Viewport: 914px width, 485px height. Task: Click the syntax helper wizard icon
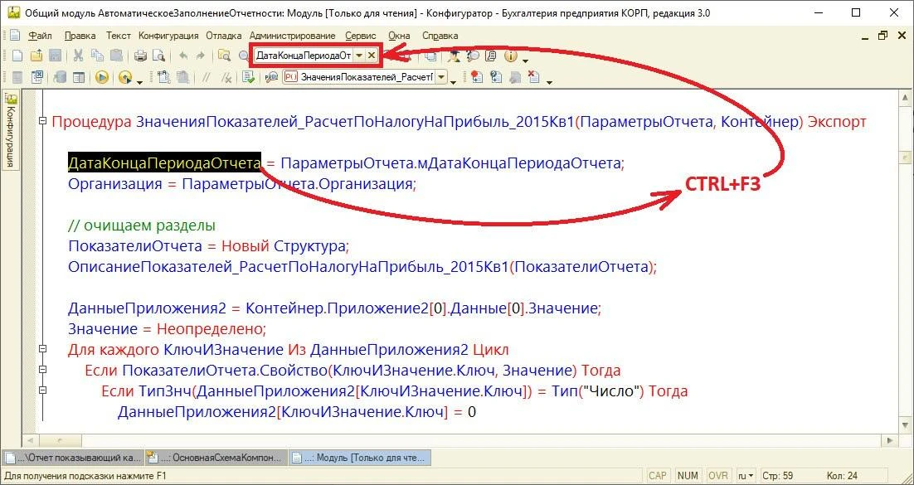coord(453,56)
